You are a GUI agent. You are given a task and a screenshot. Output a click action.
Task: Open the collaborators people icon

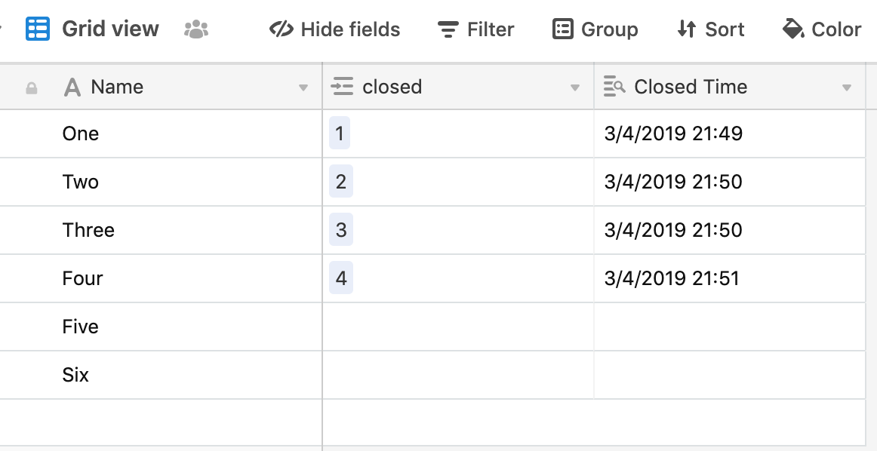pyautogui.click(x=195, y=29)
